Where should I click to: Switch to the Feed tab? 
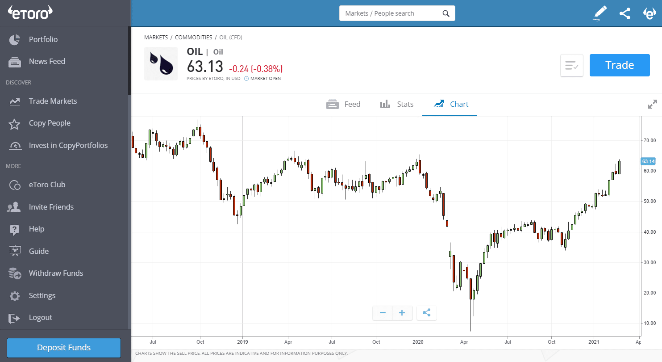coord(343,104)
